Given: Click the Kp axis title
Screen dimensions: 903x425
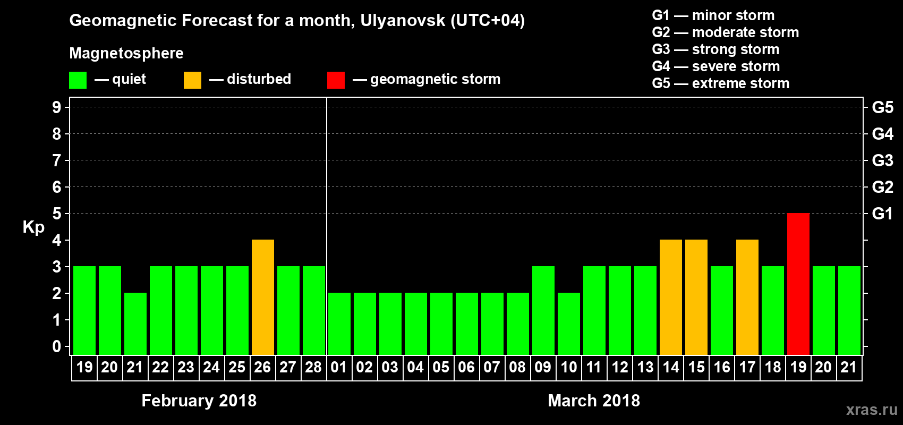Looking at the screenshot, I should (x=33, y=227).
